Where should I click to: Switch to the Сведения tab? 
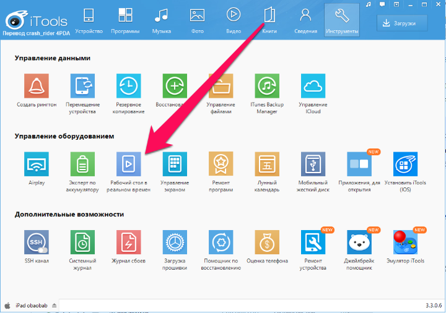pyautogui.click(x=305, y=20)
